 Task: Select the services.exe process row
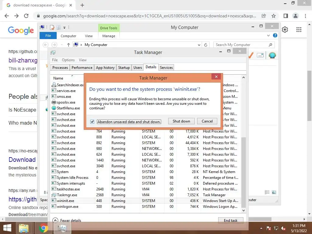[68, 91]
